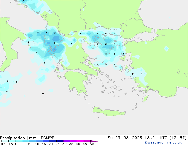Click the 'Su 23-03-2025' date text

pos(125,138)
